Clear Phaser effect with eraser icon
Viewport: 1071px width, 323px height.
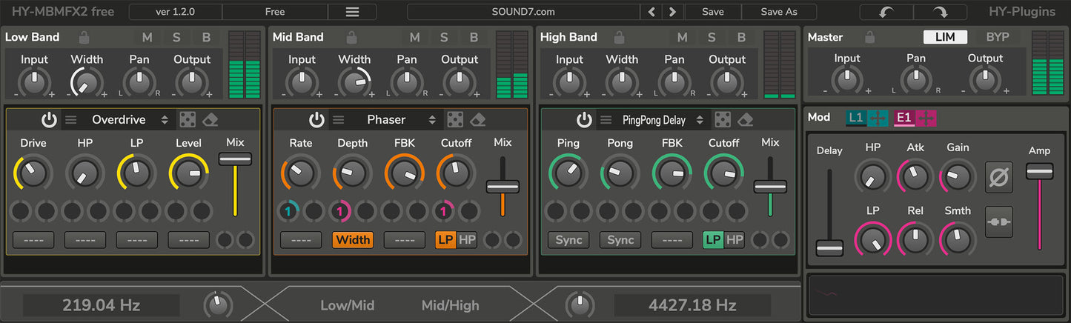click(478, 119)
